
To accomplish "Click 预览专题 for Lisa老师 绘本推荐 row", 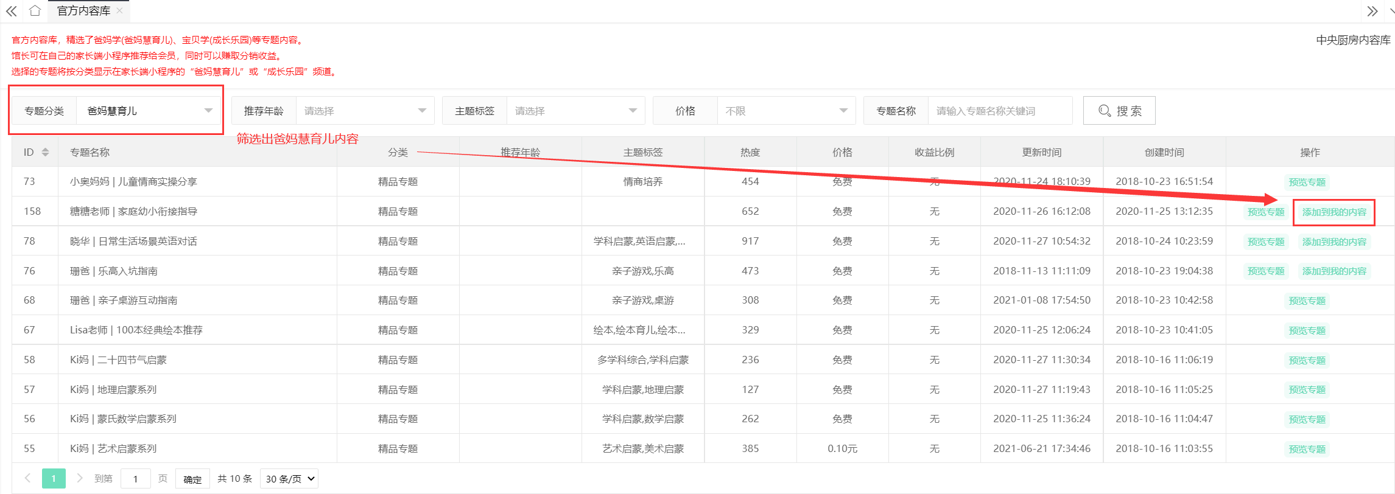I will pyautogui.click(x=1307, y=330).
